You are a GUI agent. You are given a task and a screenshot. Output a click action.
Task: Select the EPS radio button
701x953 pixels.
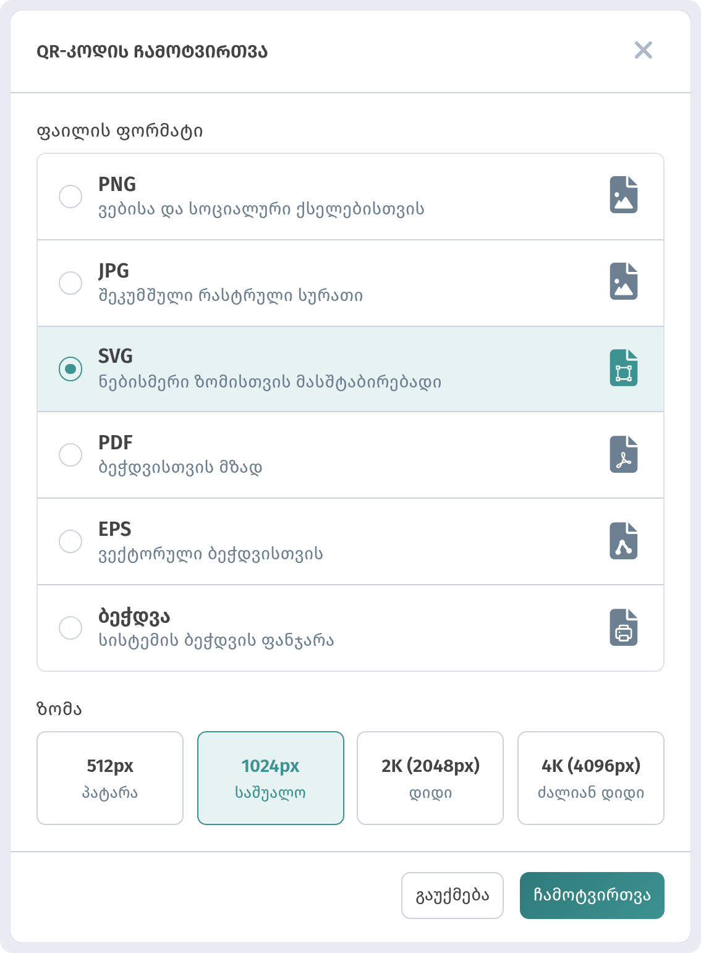pyautogui.click(x=70, y=541)
